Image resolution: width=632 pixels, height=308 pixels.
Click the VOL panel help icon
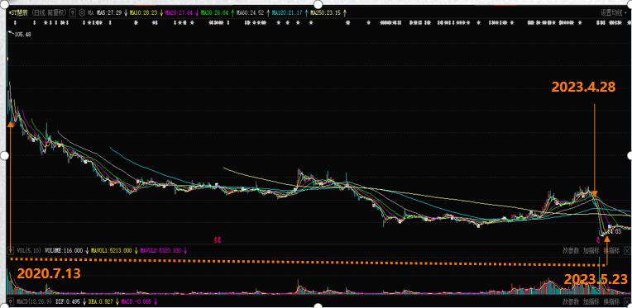click(x=11, y=250)
